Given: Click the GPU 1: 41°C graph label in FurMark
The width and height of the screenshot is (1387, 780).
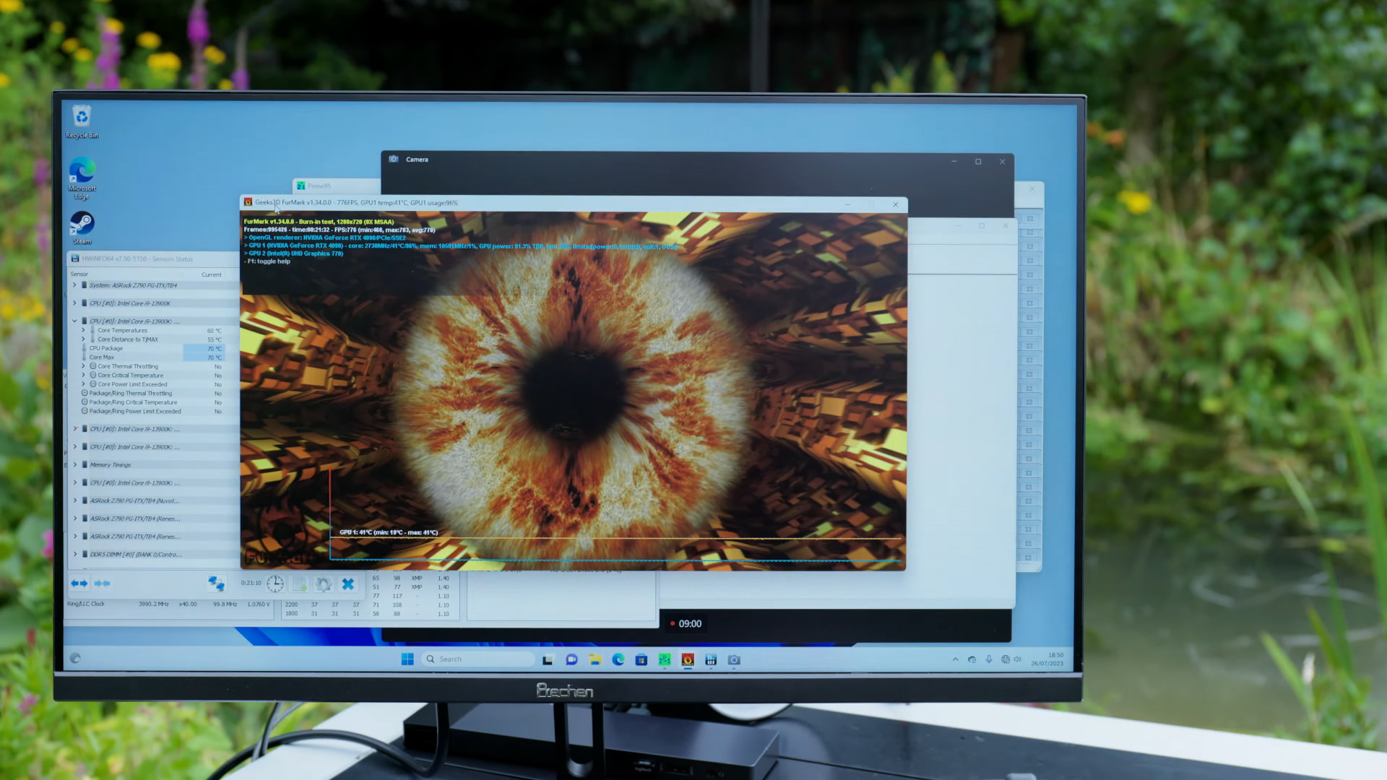Looking at the screenshot, I should (389, 532).
